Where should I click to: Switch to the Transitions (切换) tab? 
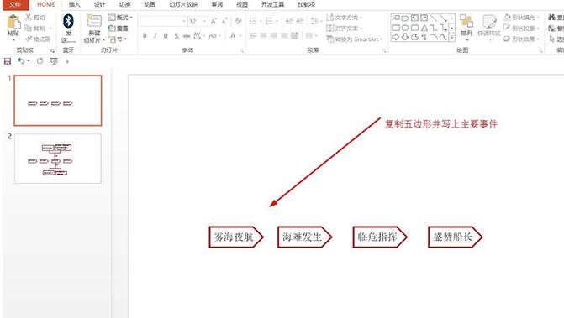[x=124, y=5]
